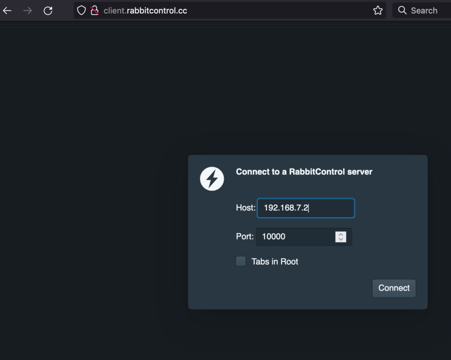Click the search magnifier icon
The width and height of the screenshot is (451, 360).
402,11
